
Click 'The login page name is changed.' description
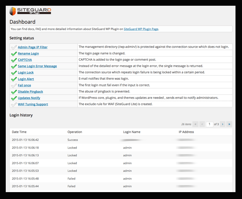coord(102,53)
